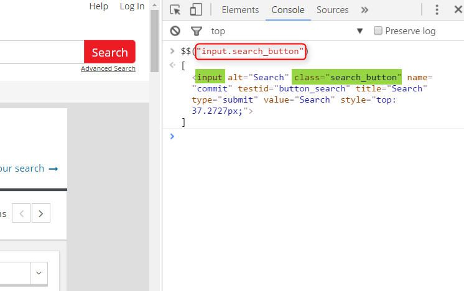The height and width of the screenshot is (291, 464).
Task: Click the $$ command input entry
Action: tap(244, 52)
